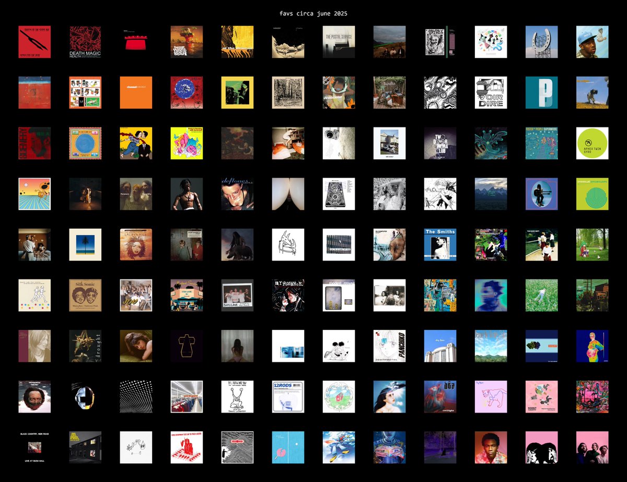The image size is (627, 482).
Task: Select the pink cover with outlined cat
Action: coord(491,396)
